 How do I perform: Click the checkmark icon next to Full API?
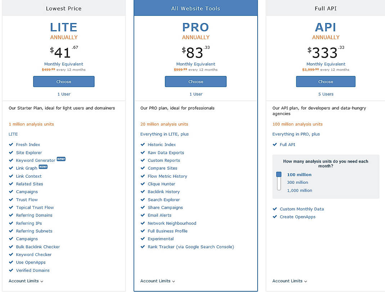274,145
